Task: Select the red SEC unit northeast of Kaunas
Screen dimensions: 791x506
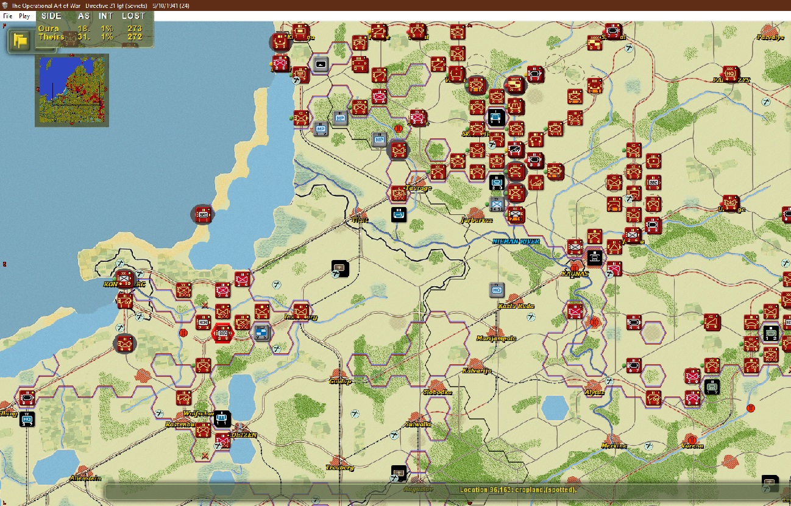Action: (x=653, y=182)
